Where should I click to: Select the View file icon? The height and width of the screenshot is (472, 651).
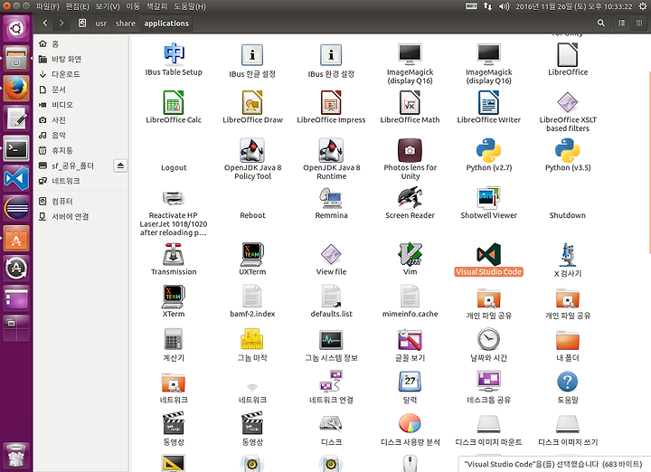(331, 254)
